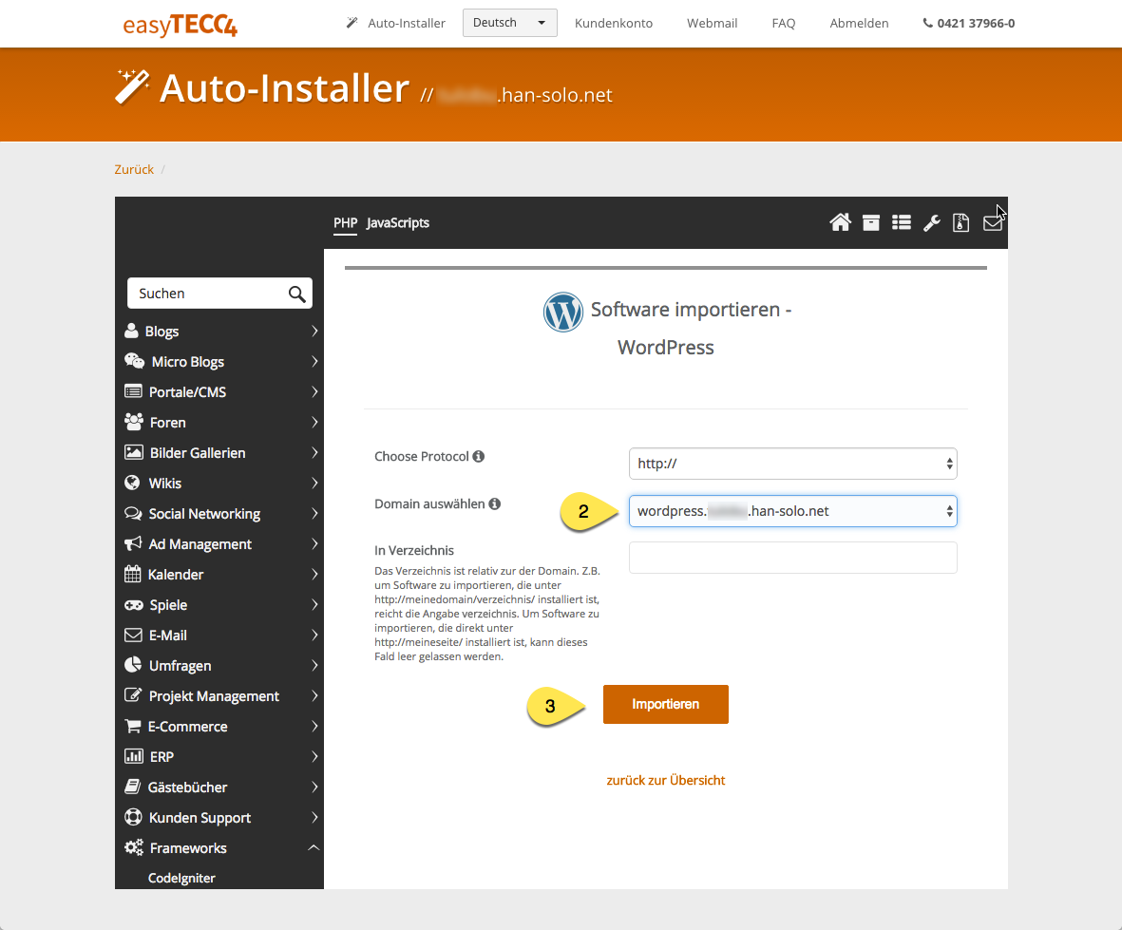
Task: Open the home icon in the toolbar
Action: (x=840, y=222)
